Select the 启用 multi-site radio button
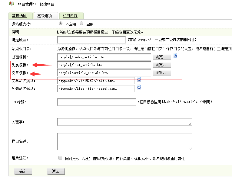This screenshot has height=180, width=232. pos(81,24)
